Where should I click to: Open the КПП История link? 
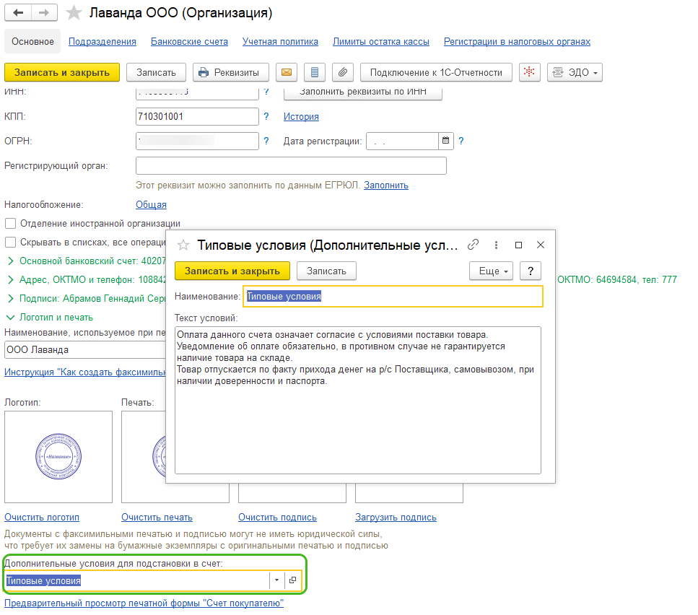click(302, 117)
